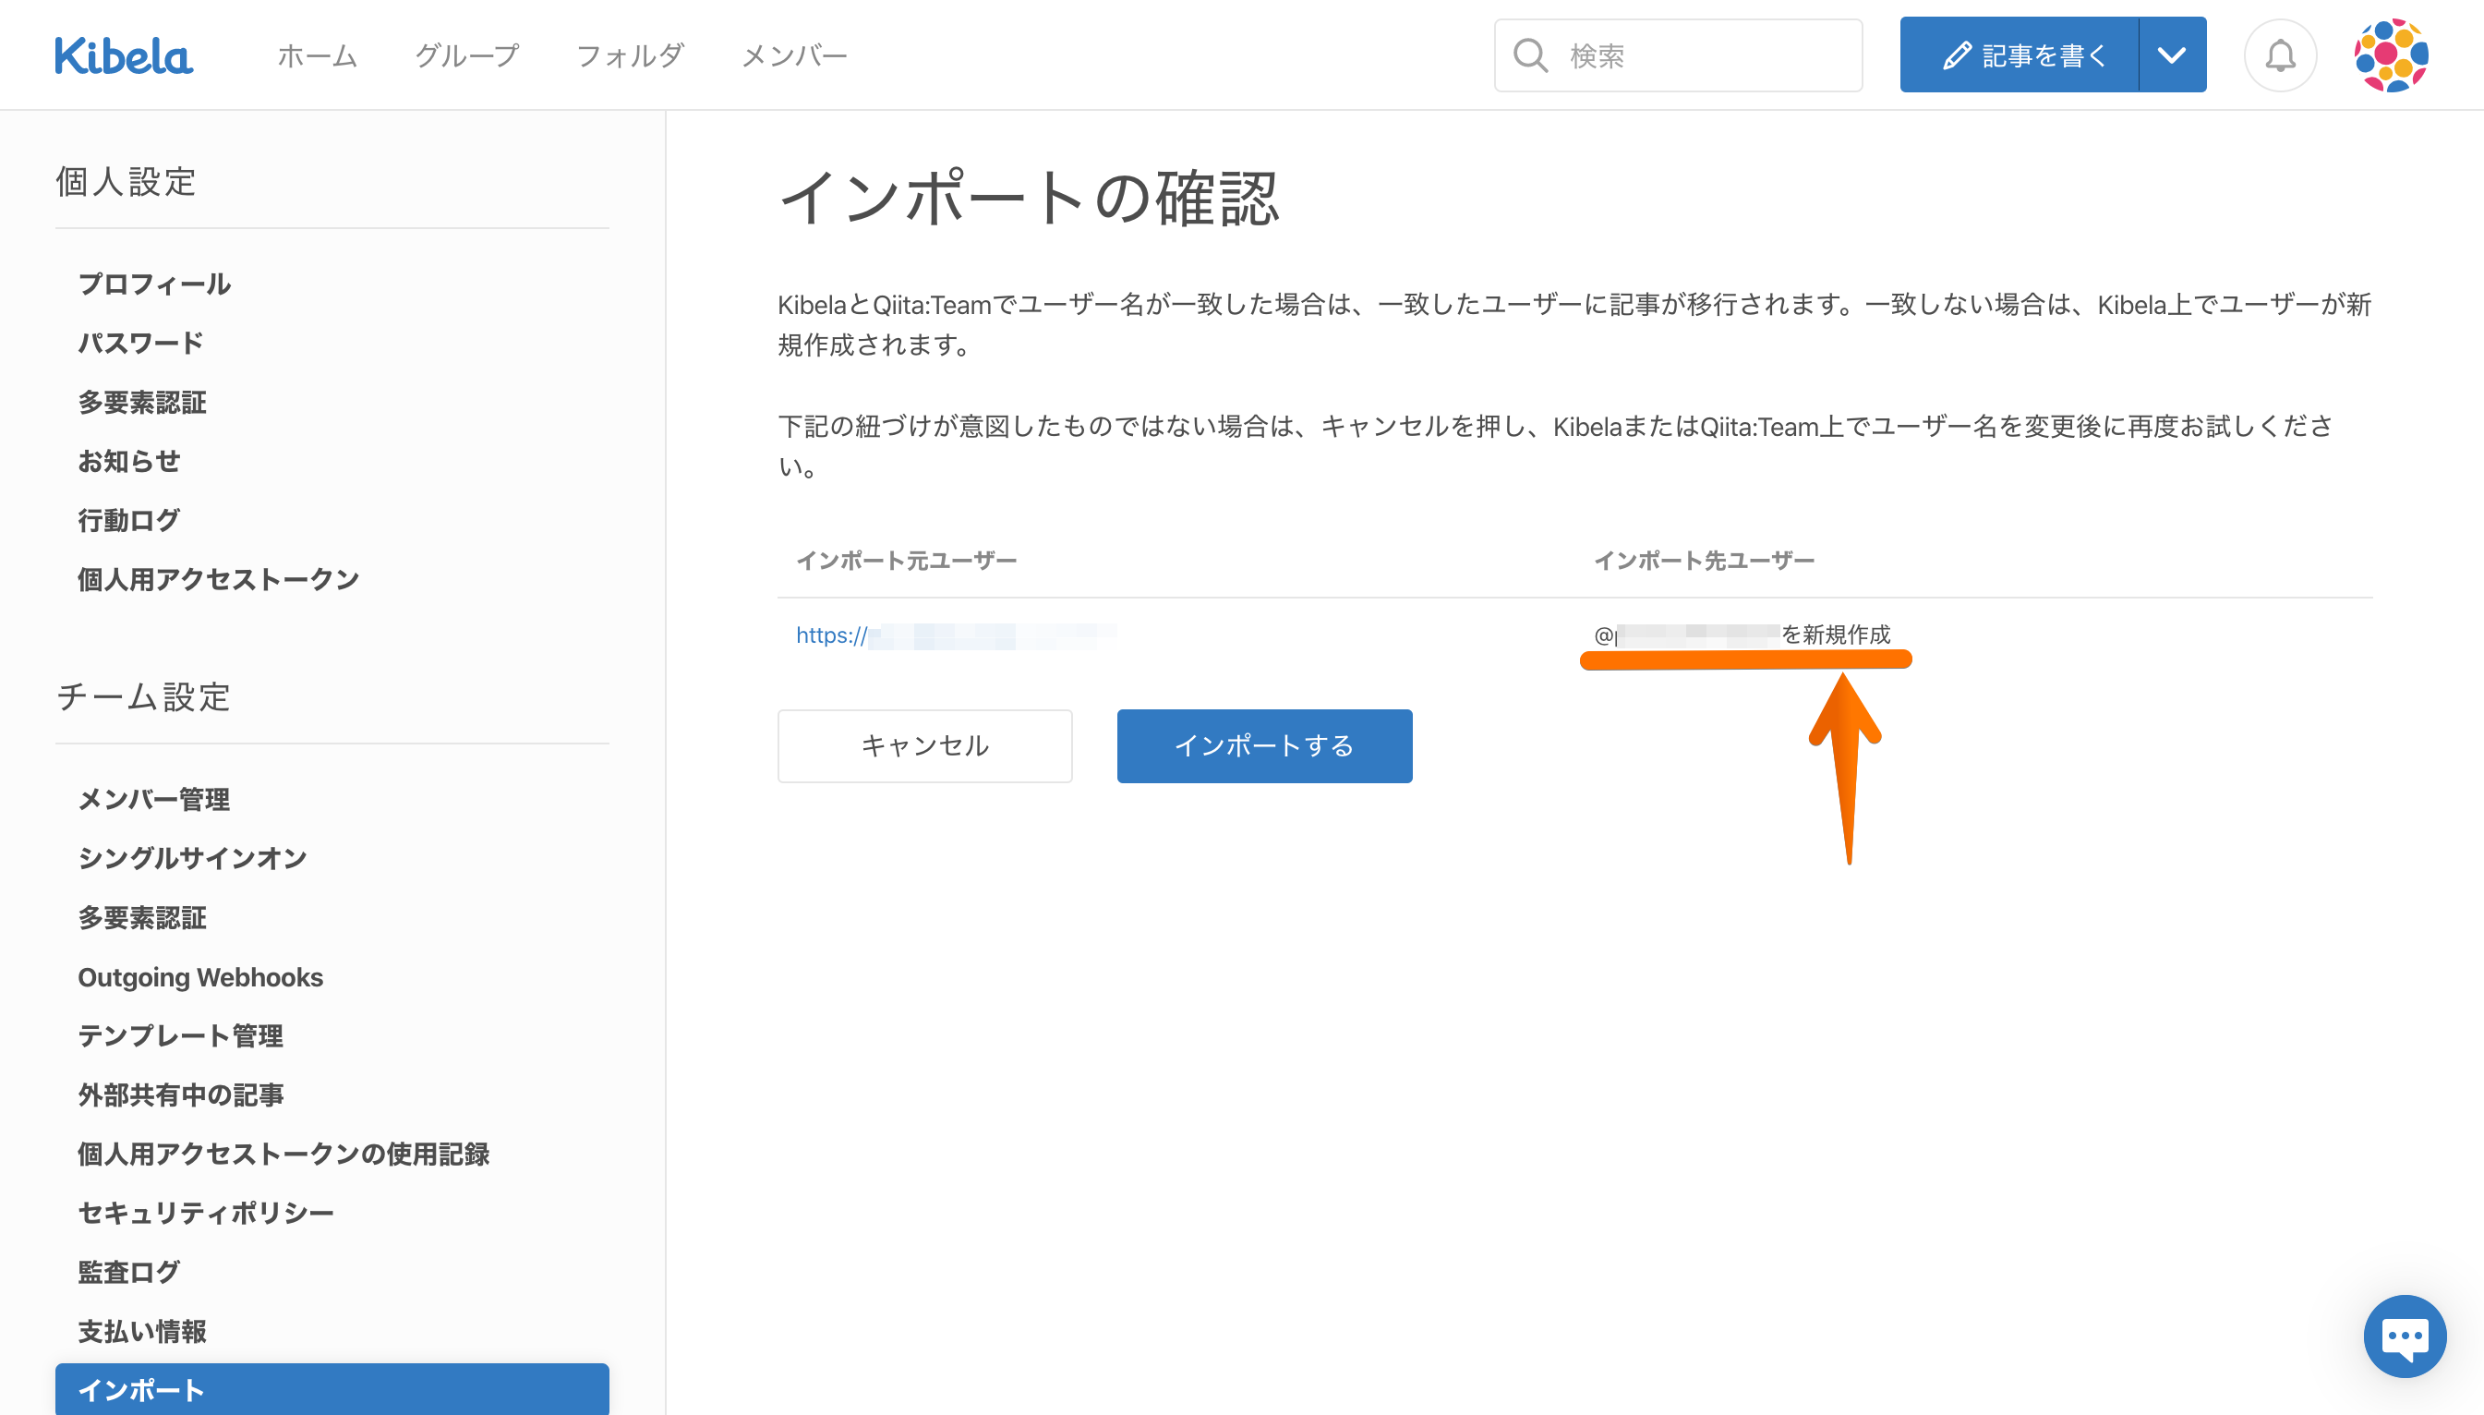Open Outgoing Webhooks settings
Image resolution: width=2484 pixels, height=1415 pixels.
coord(200,976)
